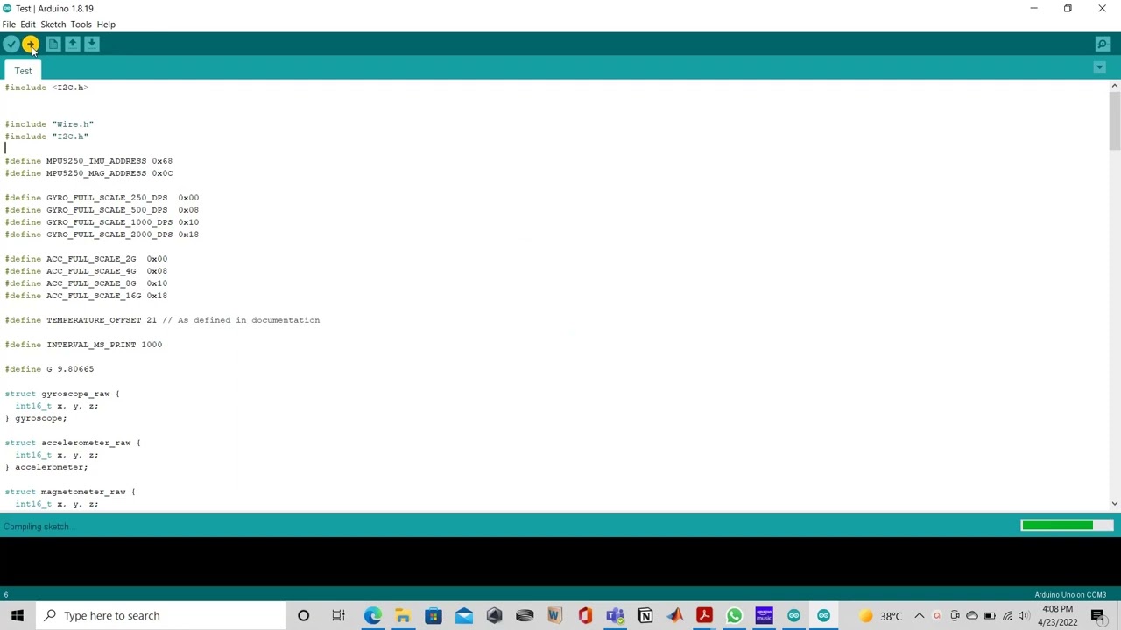Image resolution: width=1121 pixels, height=630 pixels.
Task: Click the GYRO_FULL_SCALE_500_DPS line
Action: tap(102, 210)
